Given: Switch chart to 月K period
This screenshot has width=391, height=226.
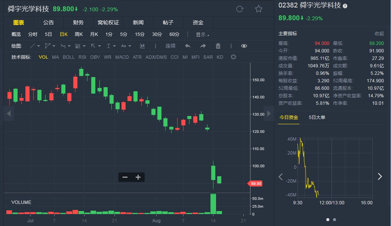Looking at the screenshot, I should click(x=94, y=34).
